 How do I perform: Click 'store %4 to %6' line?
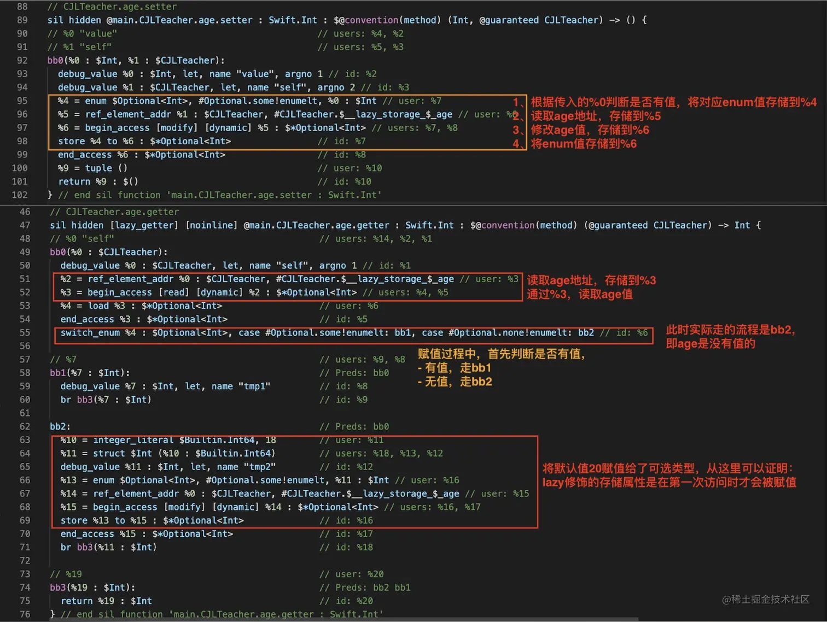(144, 141)
